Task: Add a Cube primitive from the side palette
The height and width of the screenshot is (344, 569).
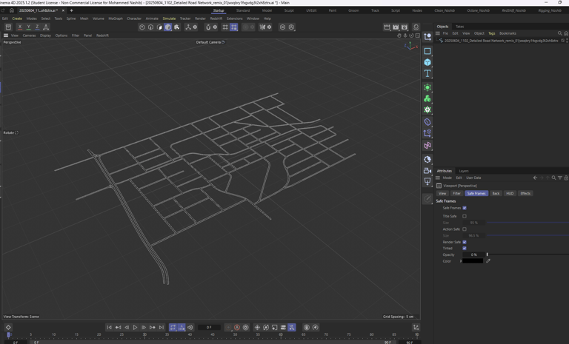Action: pos(427,63)
